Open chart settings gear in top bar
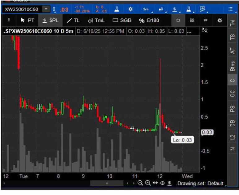Screen dimensions: 239x195 coord(131,9)
